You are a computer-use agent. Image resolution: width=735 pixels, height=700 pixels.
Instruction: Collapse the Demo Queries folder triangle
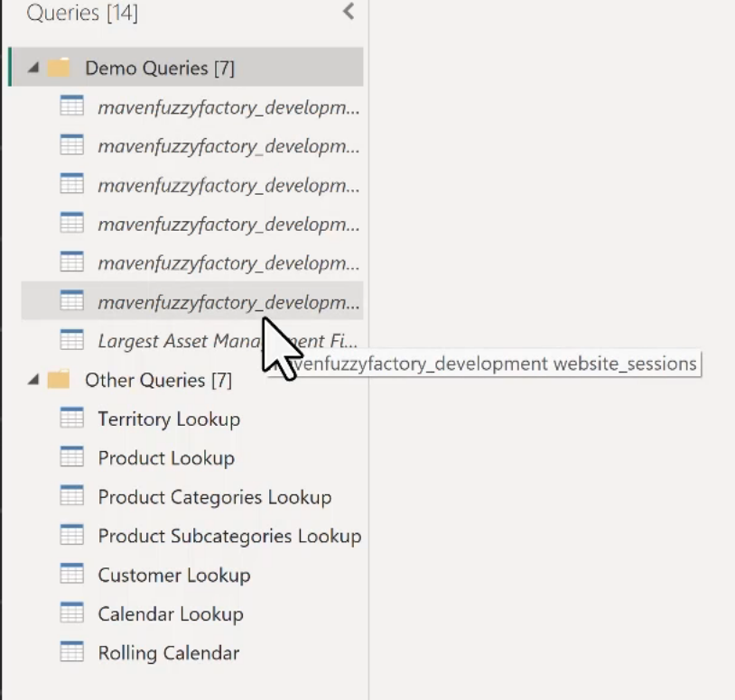33,69
